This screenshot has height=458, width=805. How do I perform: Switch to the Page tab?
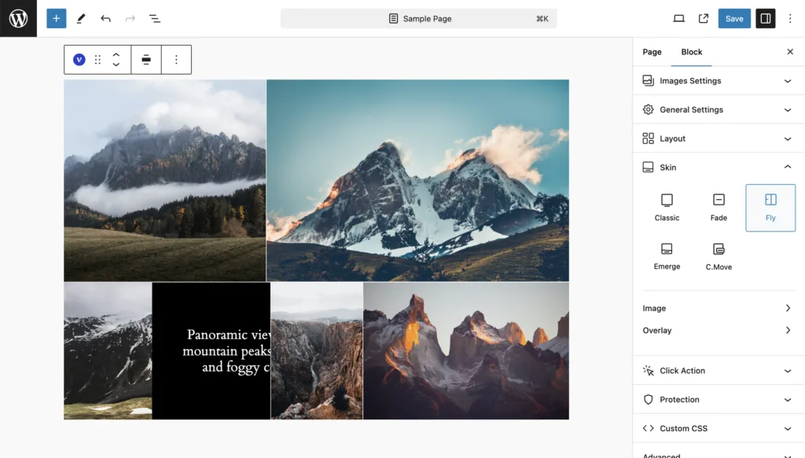(652, 52)
